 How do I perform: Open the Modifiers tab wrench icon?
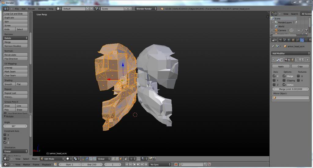pyautogui.click(x=302, y=40)
